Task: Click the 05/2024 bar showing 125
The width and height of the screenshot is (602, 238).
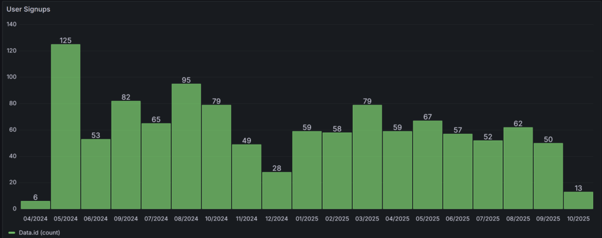Action: 65,126
